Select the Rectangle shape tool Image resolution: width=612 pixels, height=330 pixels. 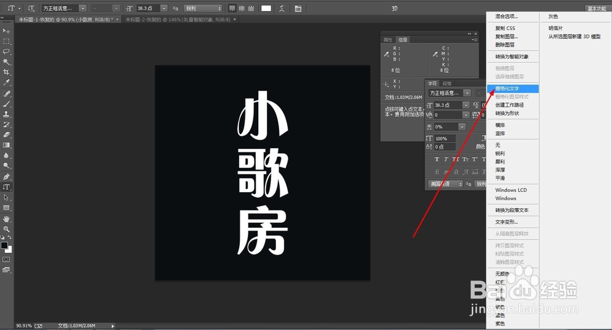(x=6, y=208)
